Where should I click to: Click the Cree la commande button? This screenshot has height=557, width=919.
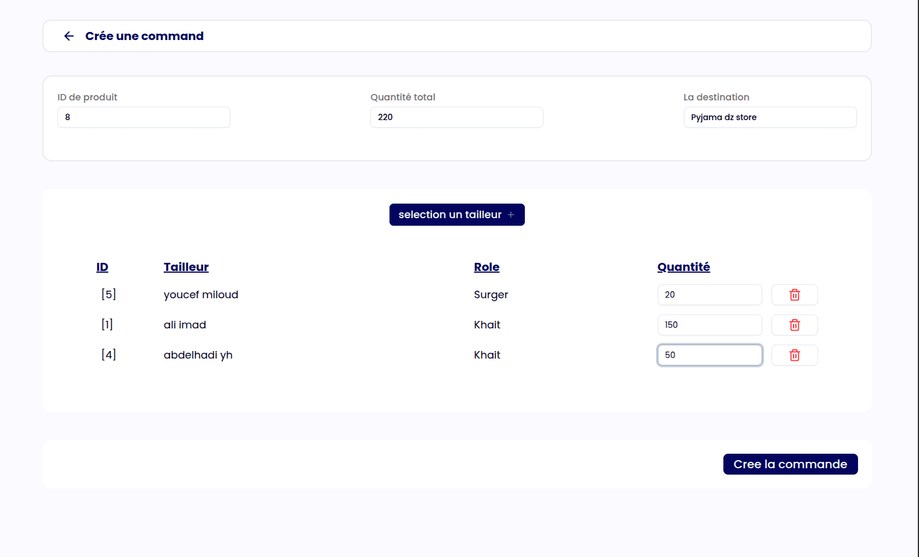click(x=790, y=464)
